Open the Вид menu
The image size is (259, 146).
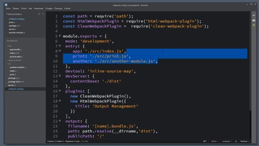pyautogui.click(x=30, y=8)
